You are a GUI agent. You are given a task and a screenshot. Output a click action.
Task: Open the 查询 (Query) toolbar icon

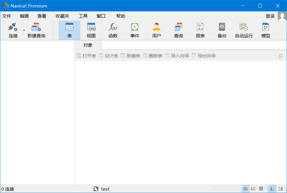pyautogui.click(x=178, y=27)
